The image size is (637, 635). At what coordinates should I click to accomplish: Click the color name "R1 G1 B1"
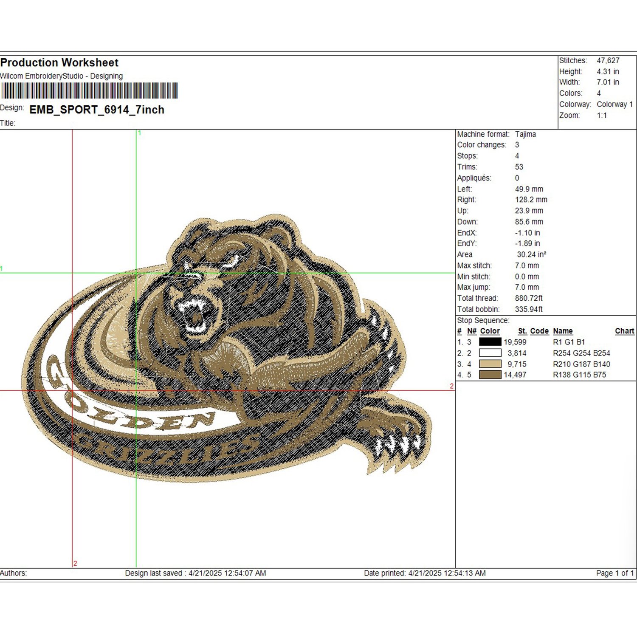(x=569, y=342)
